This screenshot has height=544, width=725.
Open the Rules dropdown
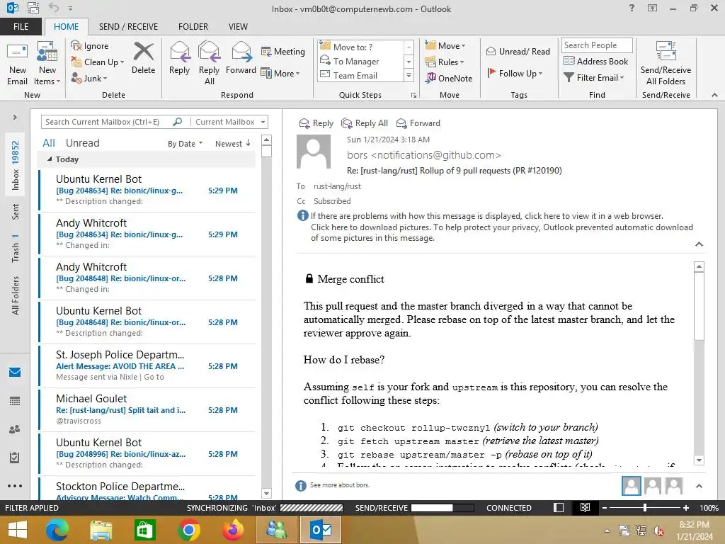click(445, 62)
